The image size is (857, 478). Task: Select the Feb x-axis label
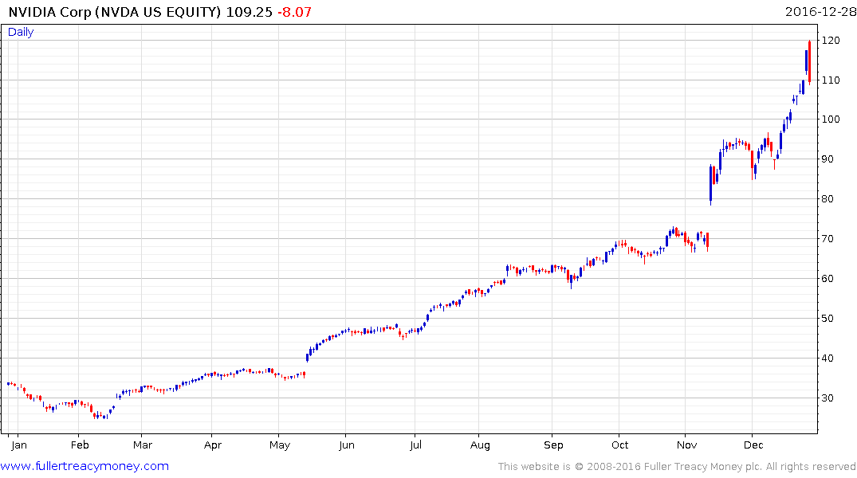pos(80,445)
